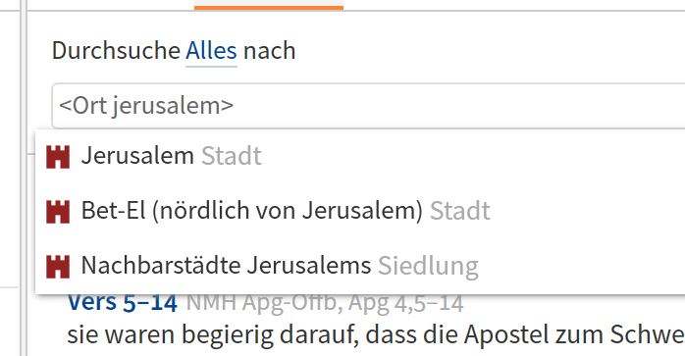Click the gray Stadt label after Jerusalem
This screenshot has height=356, width=685.
[231, 156]
